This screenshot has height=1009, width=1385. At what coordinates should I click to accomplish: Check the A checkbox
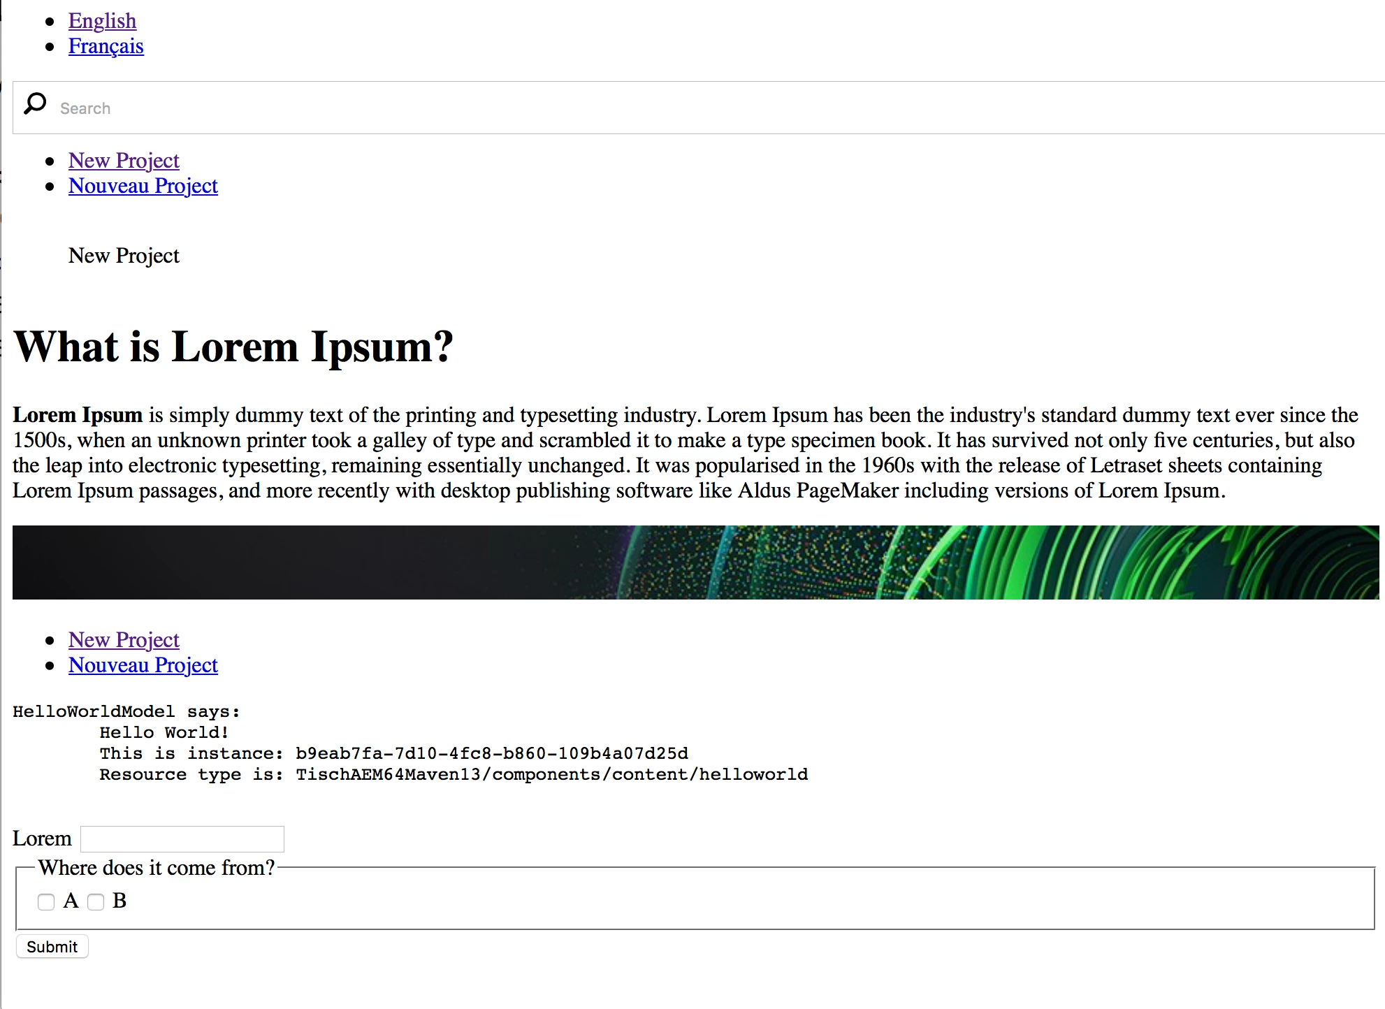46,902
